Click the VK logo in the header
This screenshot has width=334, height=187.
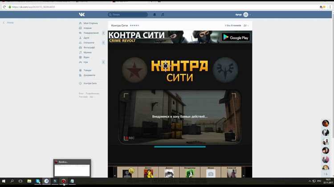(x=82, y=15)
